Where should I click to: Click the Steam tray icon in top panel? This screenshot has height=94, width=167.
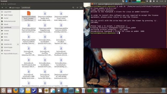[x=123, y=1]
